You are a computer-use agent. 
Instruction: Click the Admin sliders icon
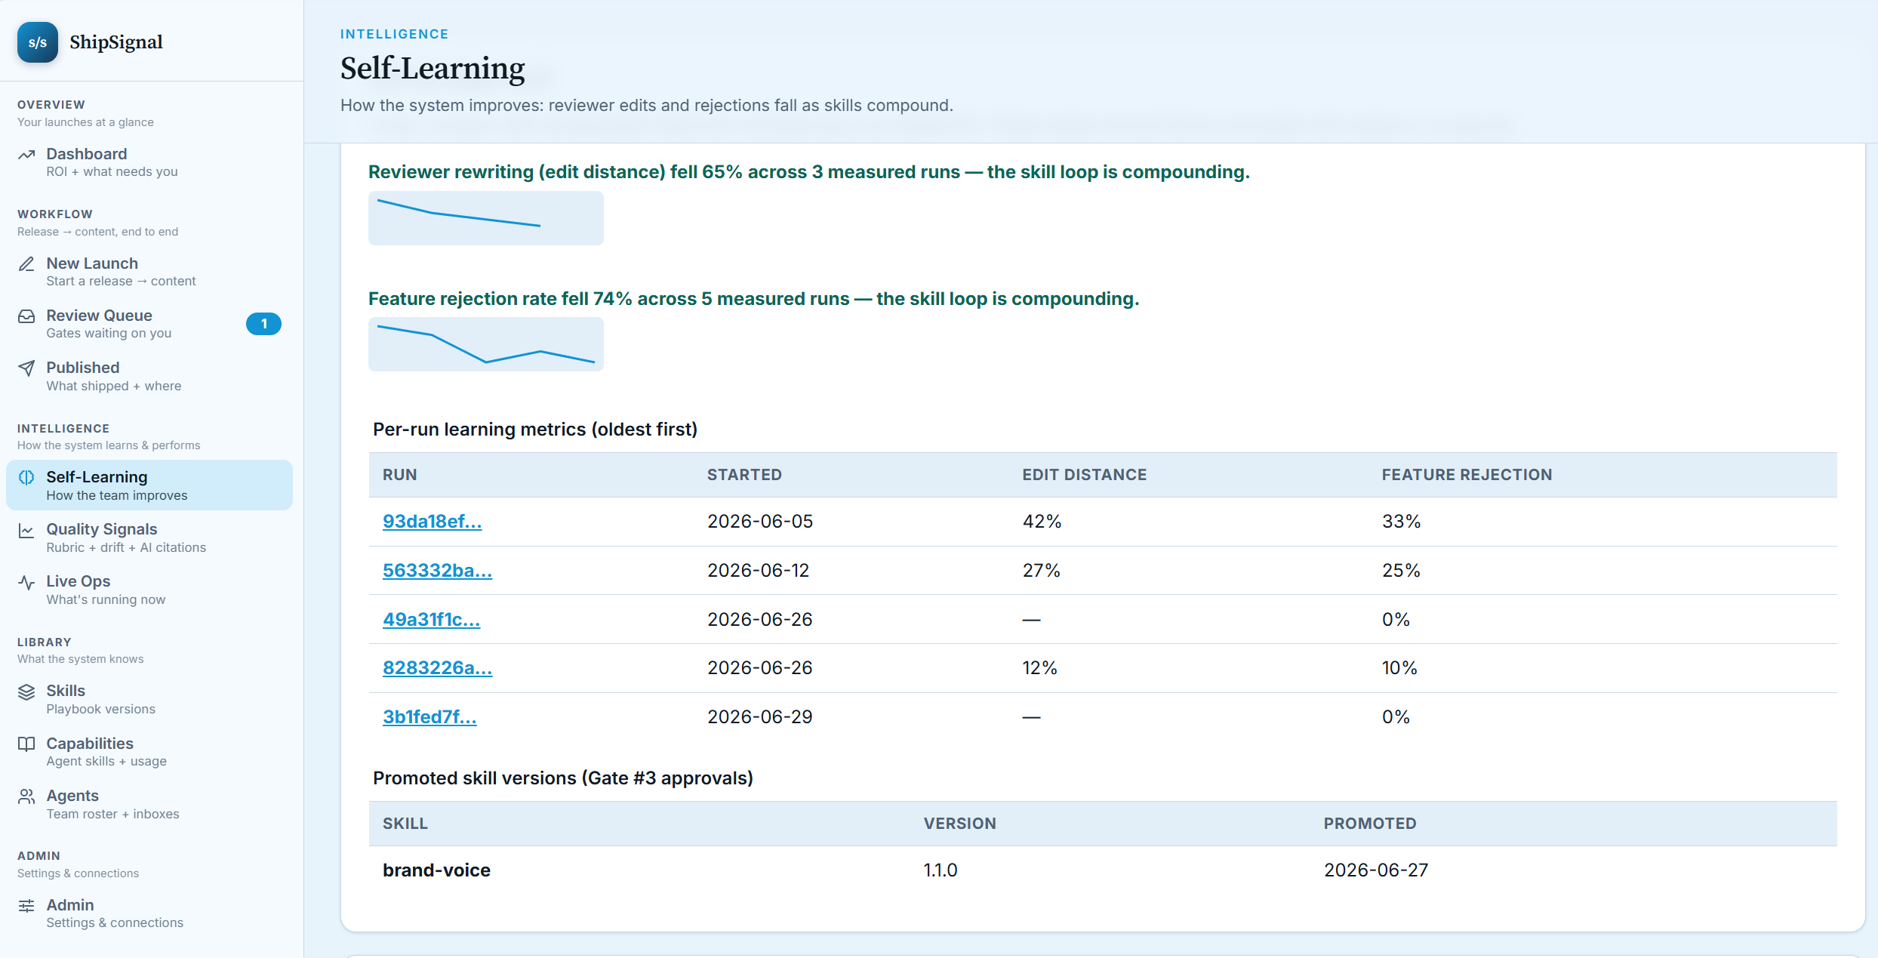(x=26, y=906)
